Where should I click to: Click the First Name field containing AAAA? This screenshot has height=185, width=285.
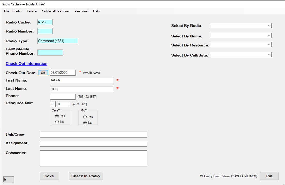(x=81, y=80)
